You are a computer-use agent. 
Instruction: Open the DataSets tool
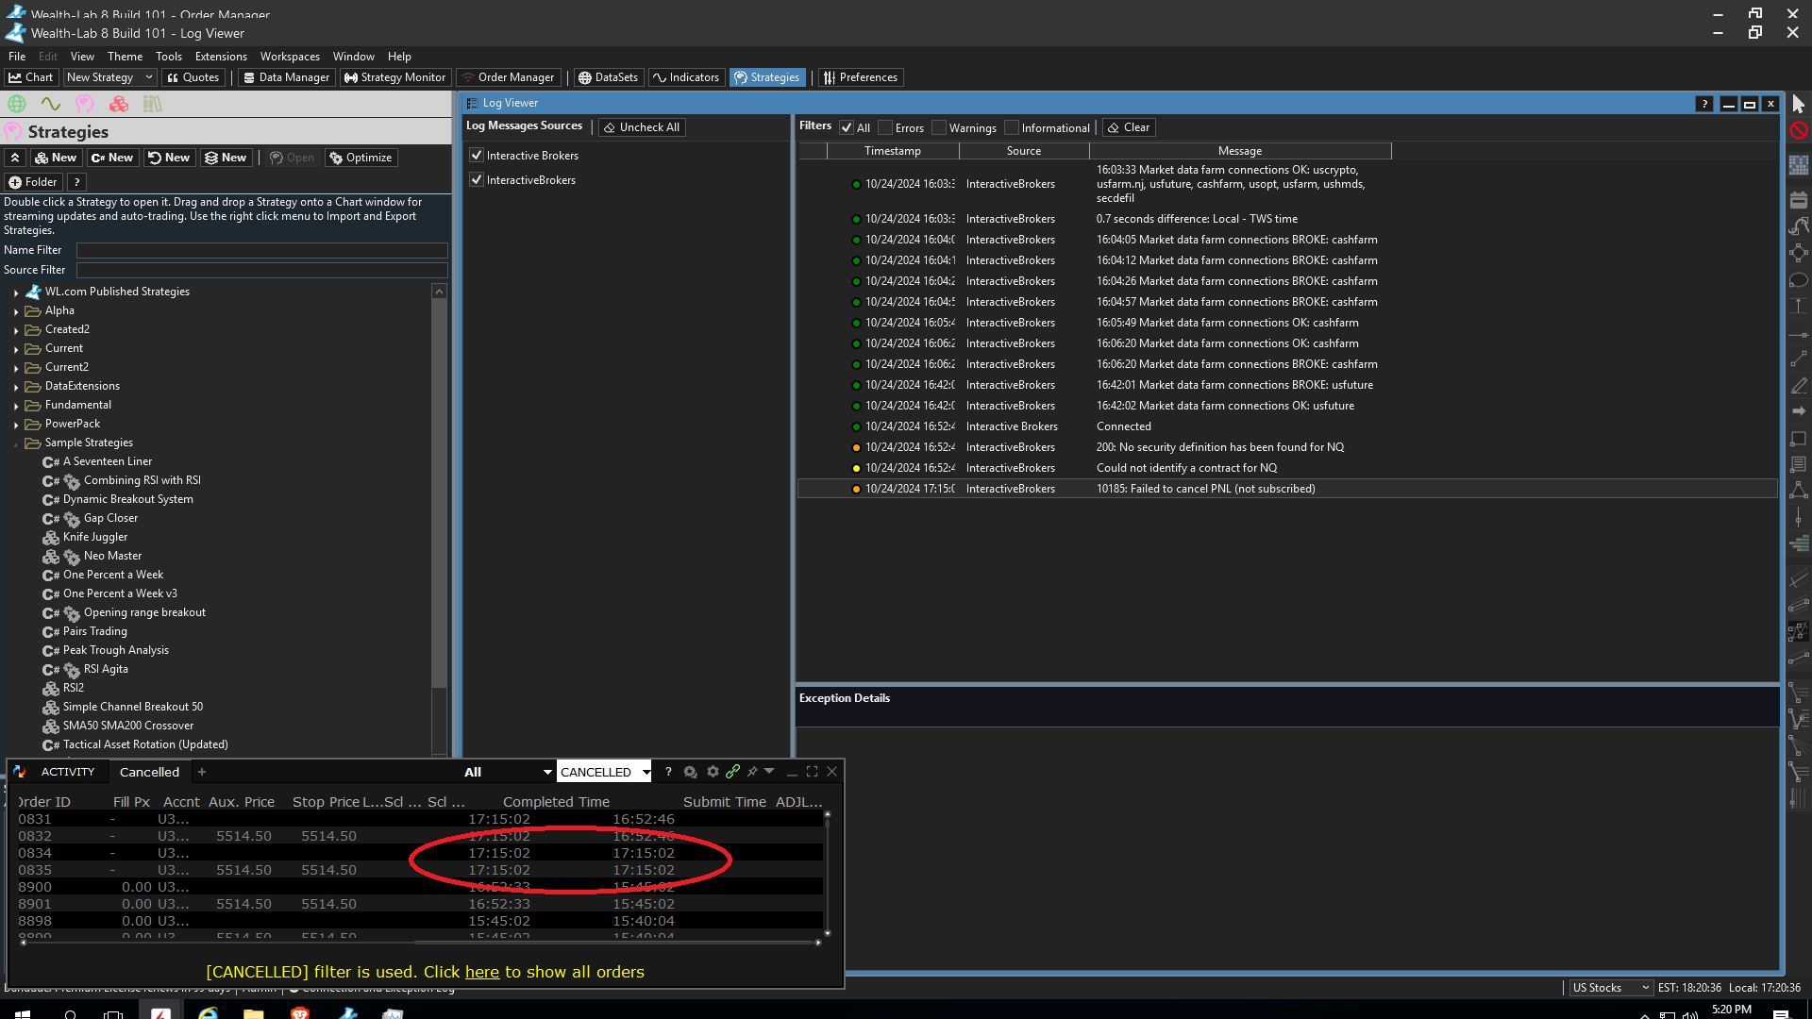608,77
